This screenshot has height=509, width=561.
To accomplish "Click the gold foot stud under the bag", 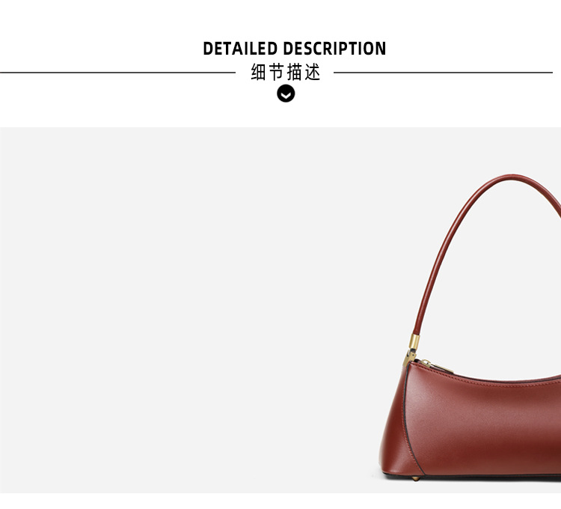I will 416,478.
